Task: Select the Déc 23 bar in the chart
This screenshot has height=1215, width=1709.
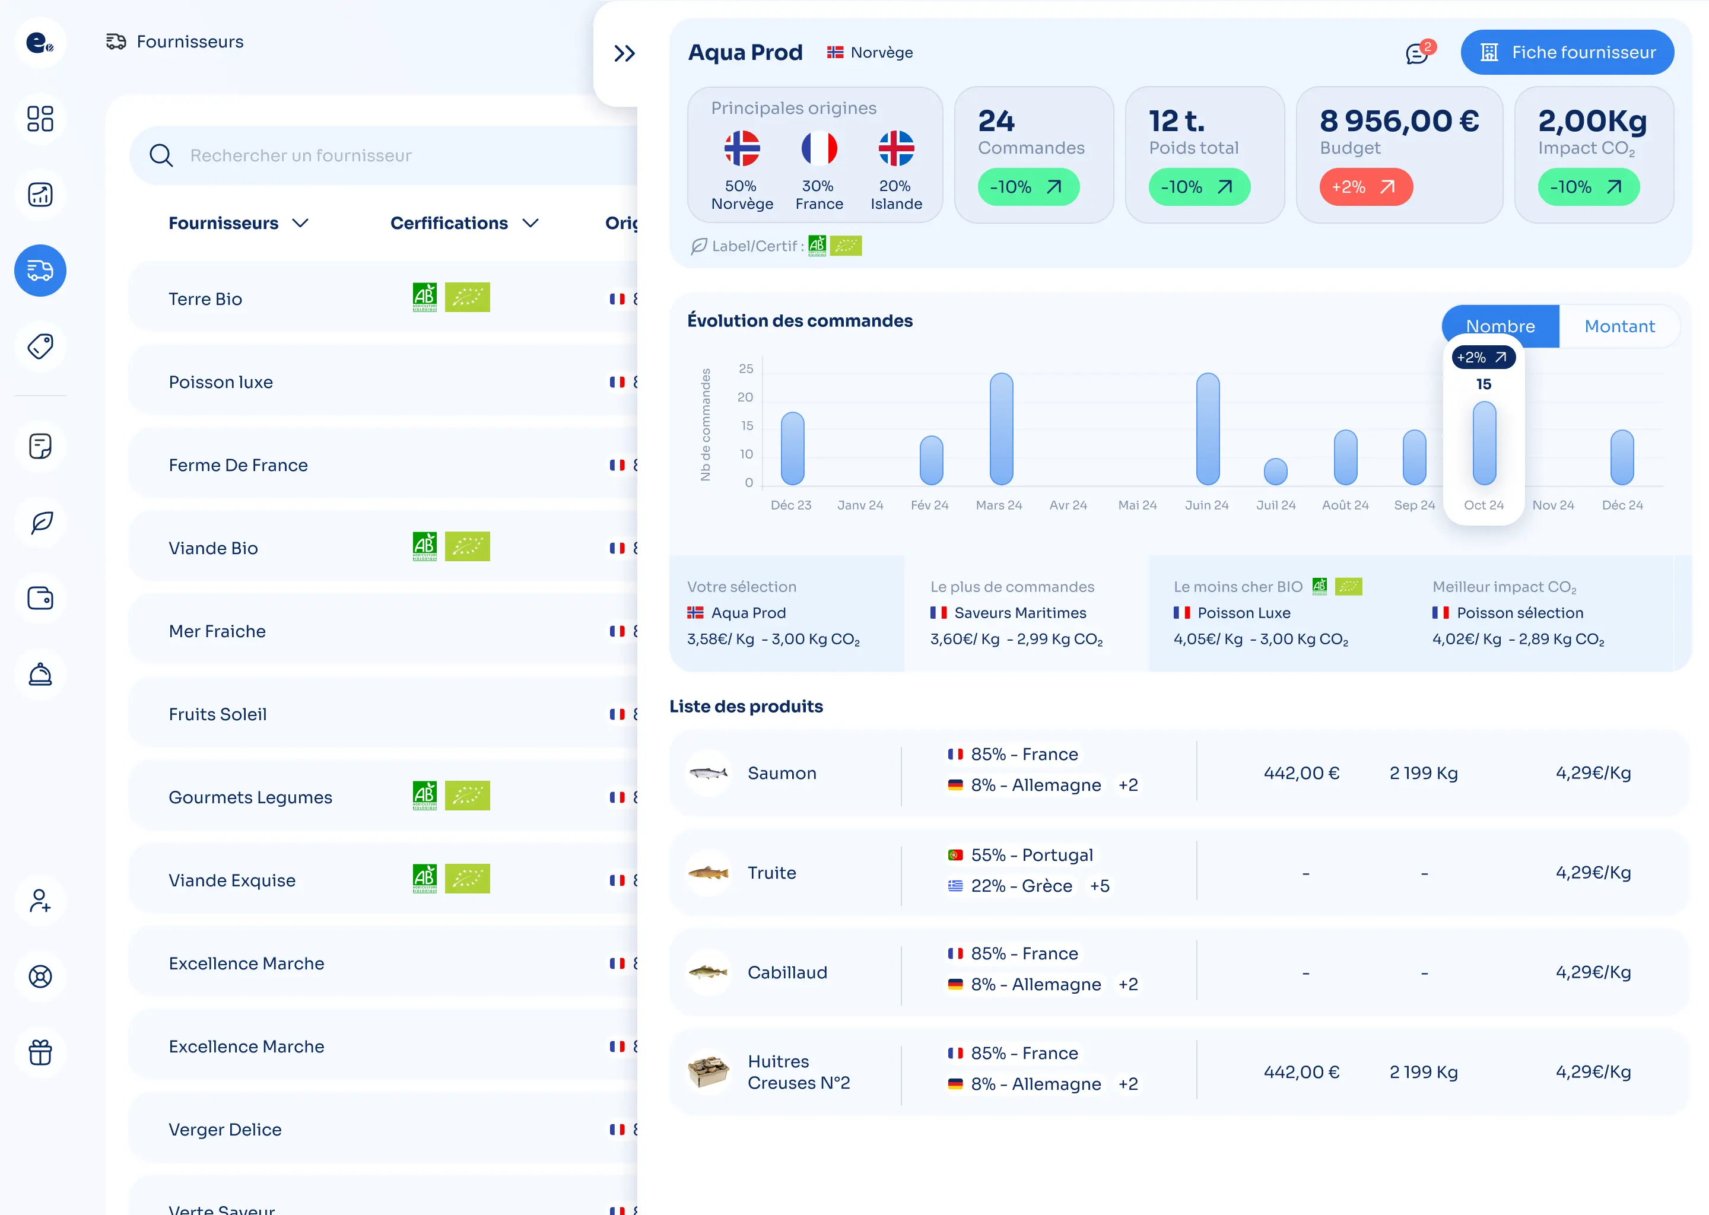Action: tap(792, 448)
